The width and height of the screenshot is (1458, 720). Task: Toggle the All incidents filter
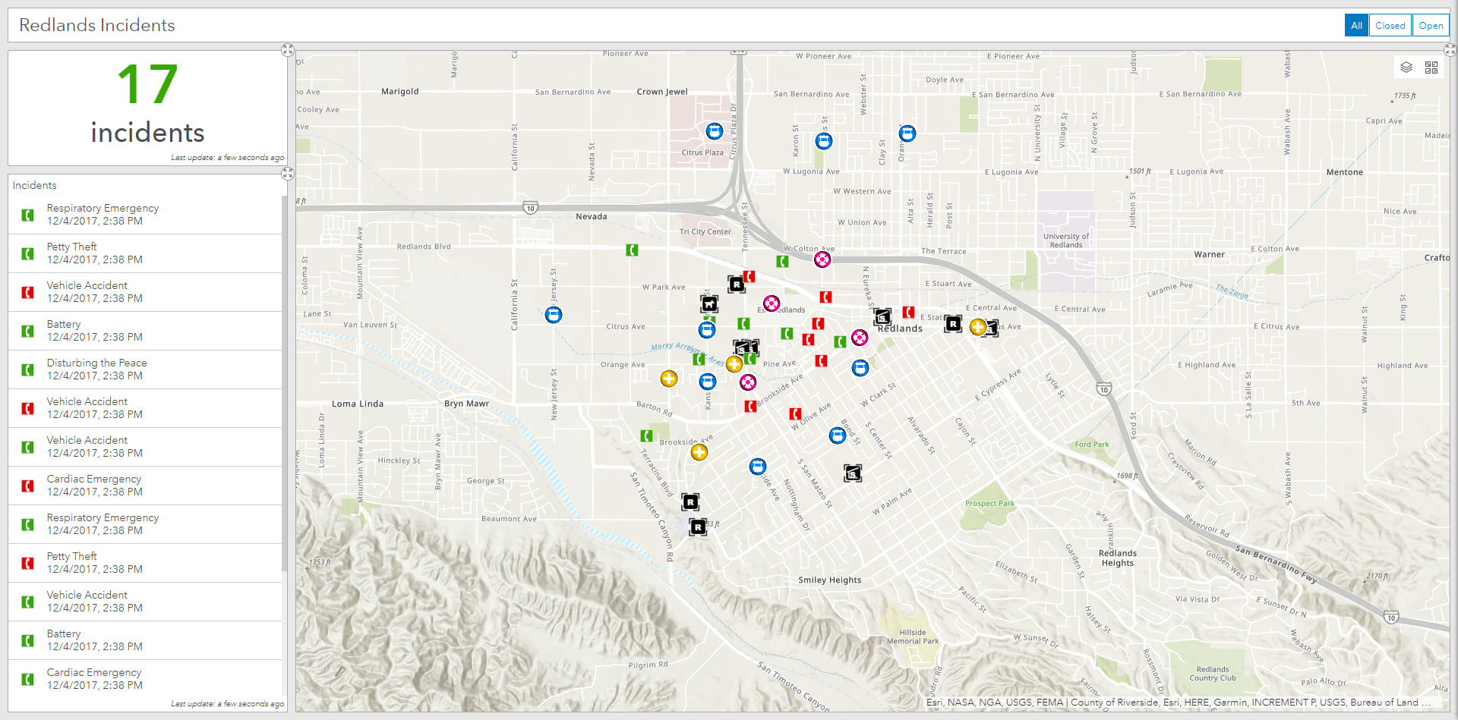tap(1356, 24)
